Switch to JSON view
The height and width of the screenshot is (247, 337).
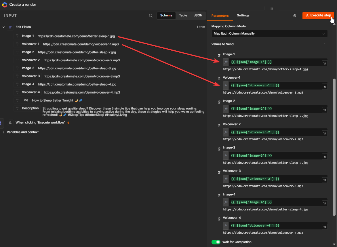coord(198,16)
